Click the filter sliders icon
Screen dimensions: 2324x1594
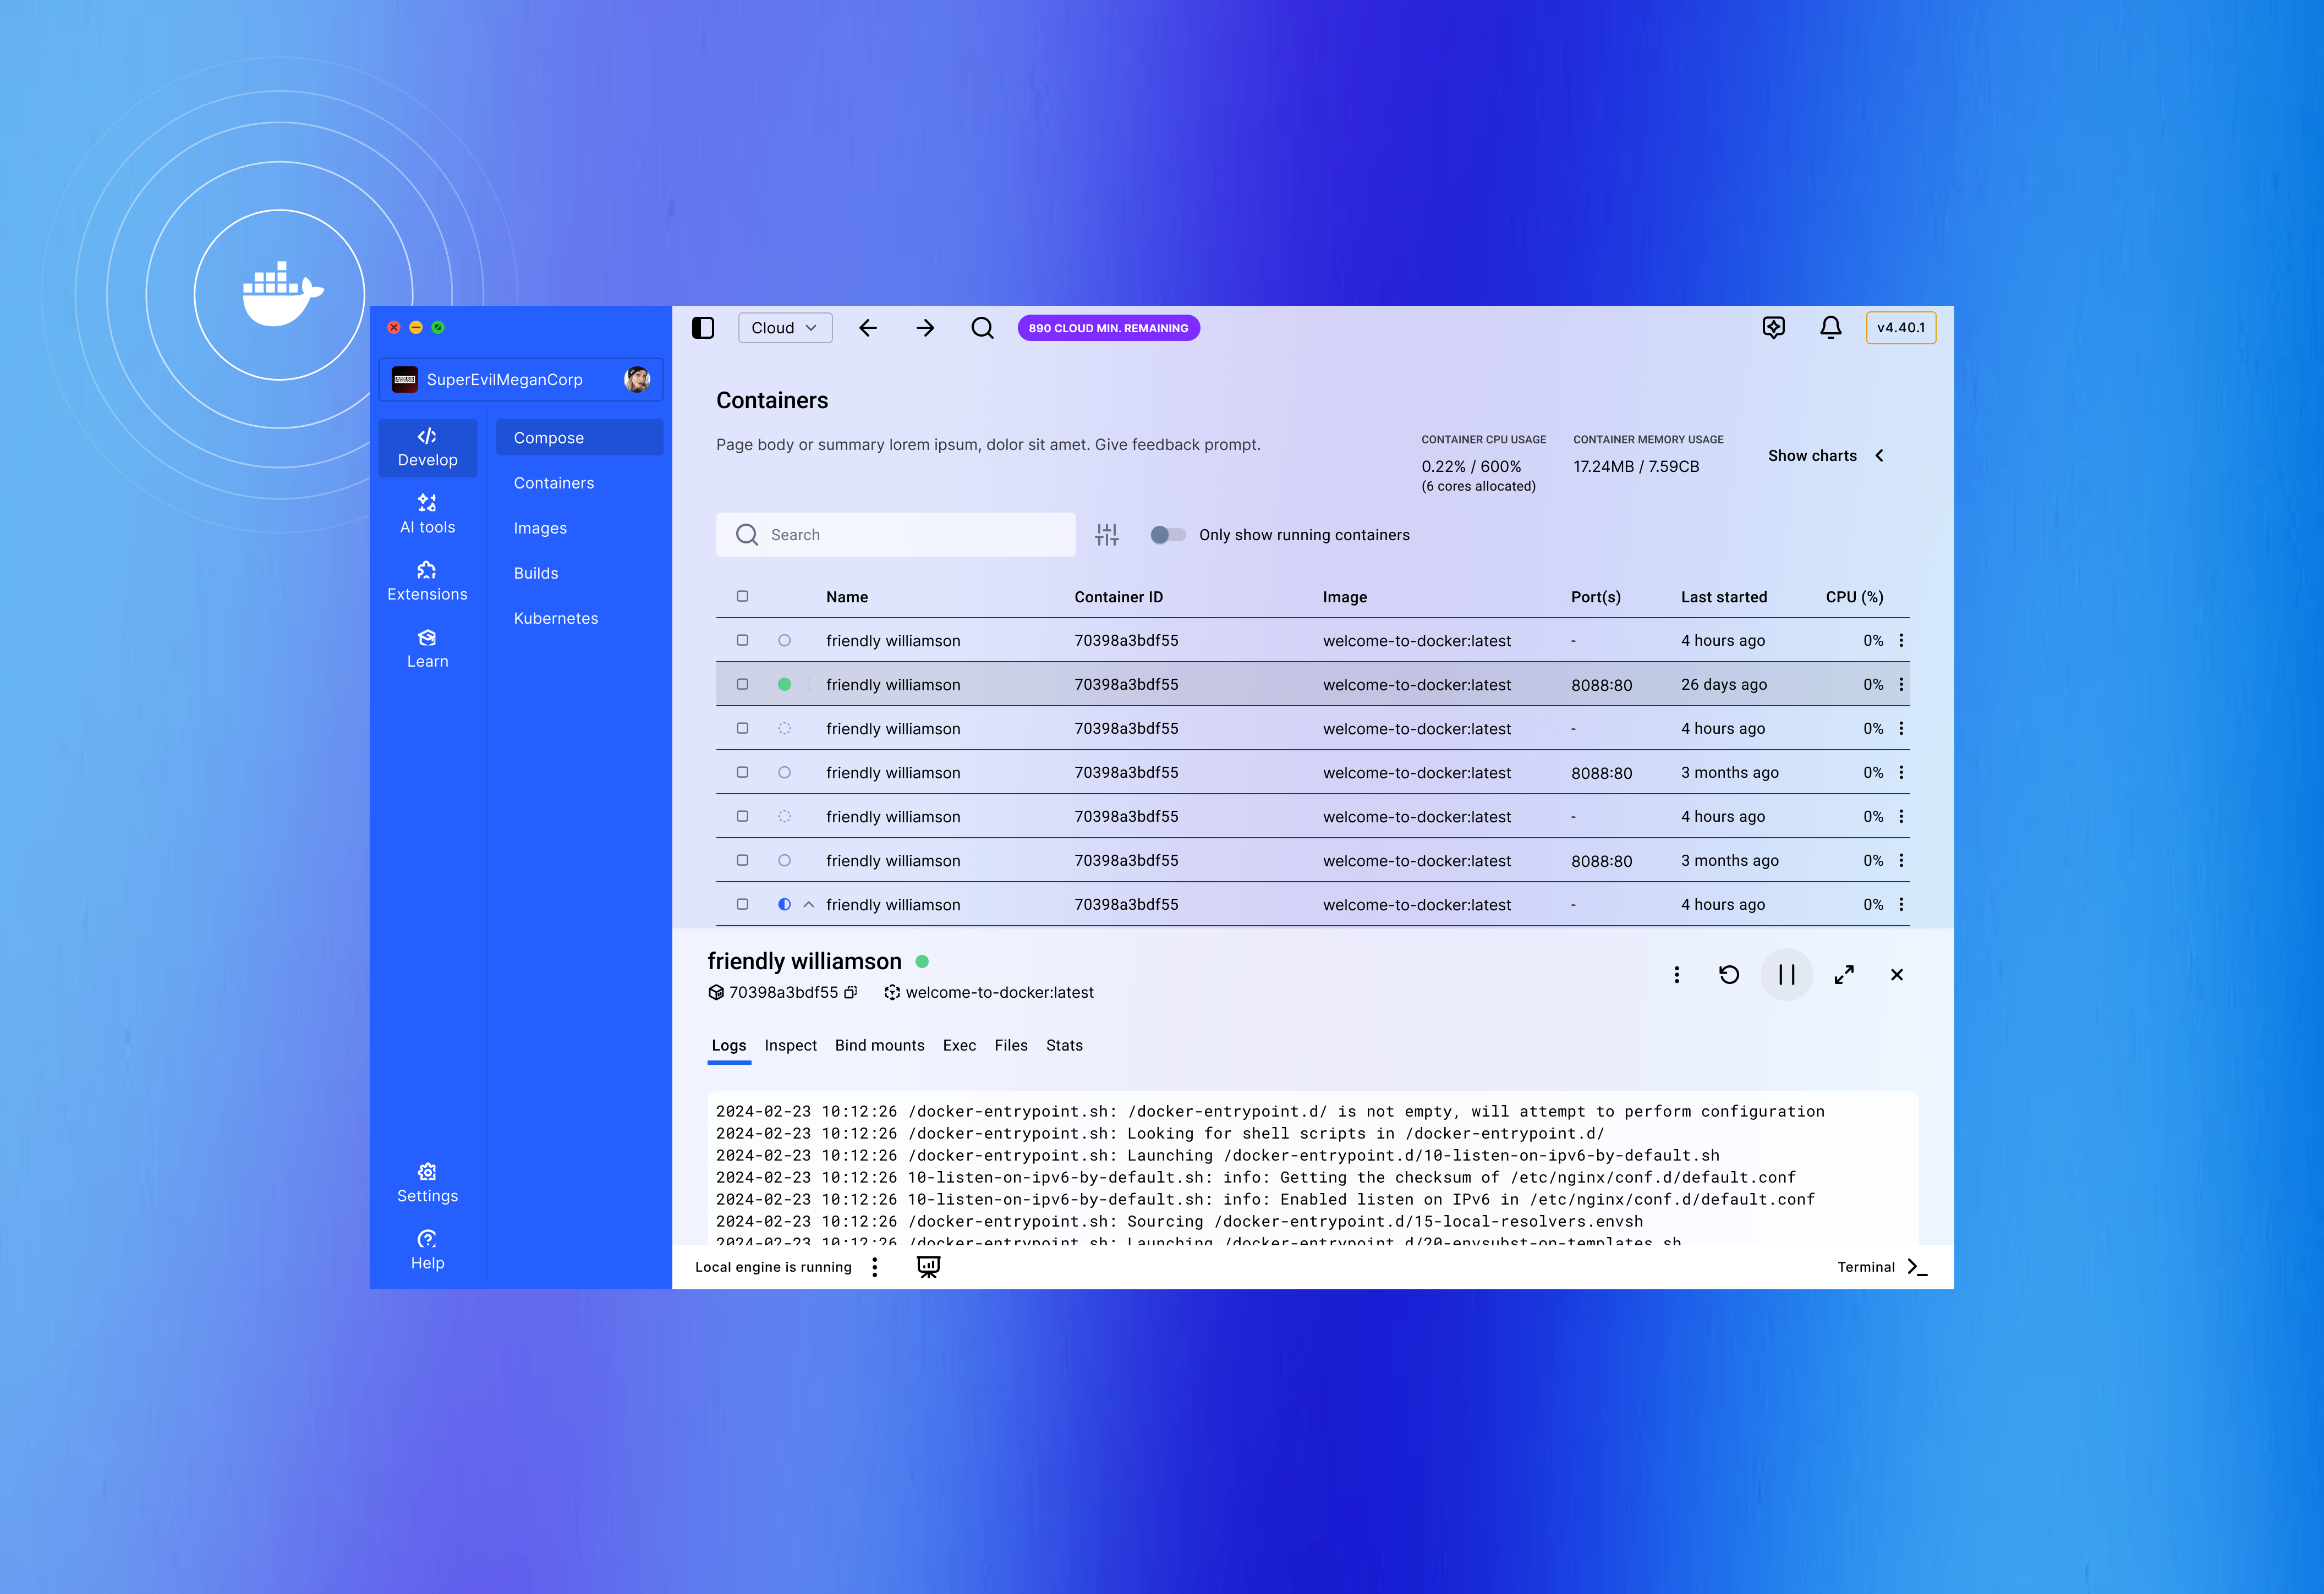tap(1106, 535)
